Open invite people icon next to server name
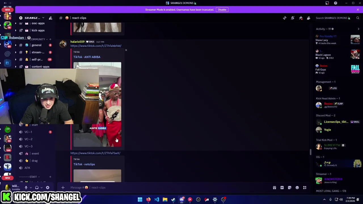Viewport: 363px width, 204px height. coord(50,18)
